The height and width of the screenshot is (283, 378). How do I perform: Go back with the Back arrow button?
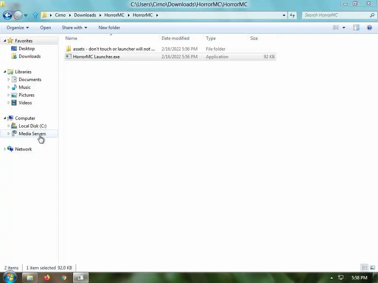[7, 15]
